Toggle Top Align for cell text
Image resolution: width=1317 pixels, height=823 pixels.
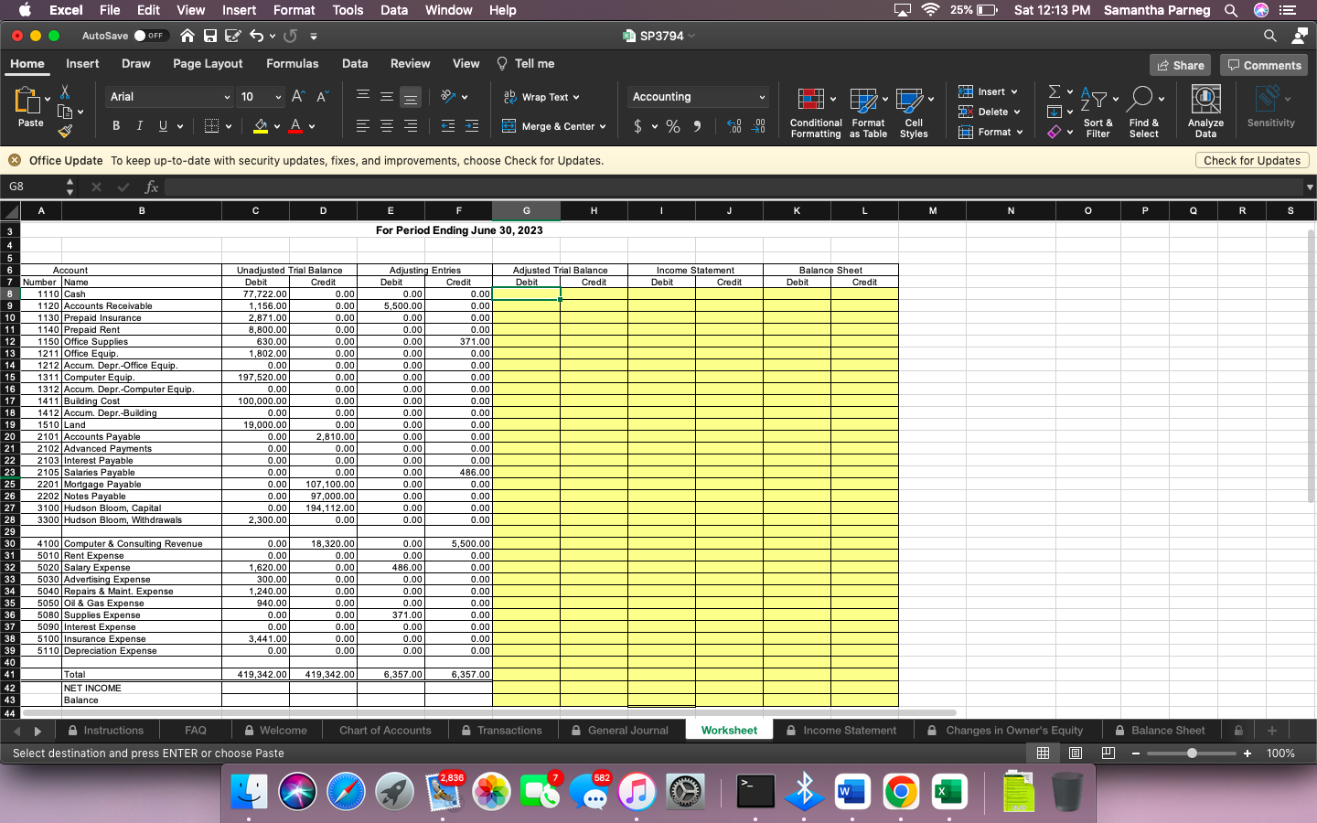tap(363, 96)
